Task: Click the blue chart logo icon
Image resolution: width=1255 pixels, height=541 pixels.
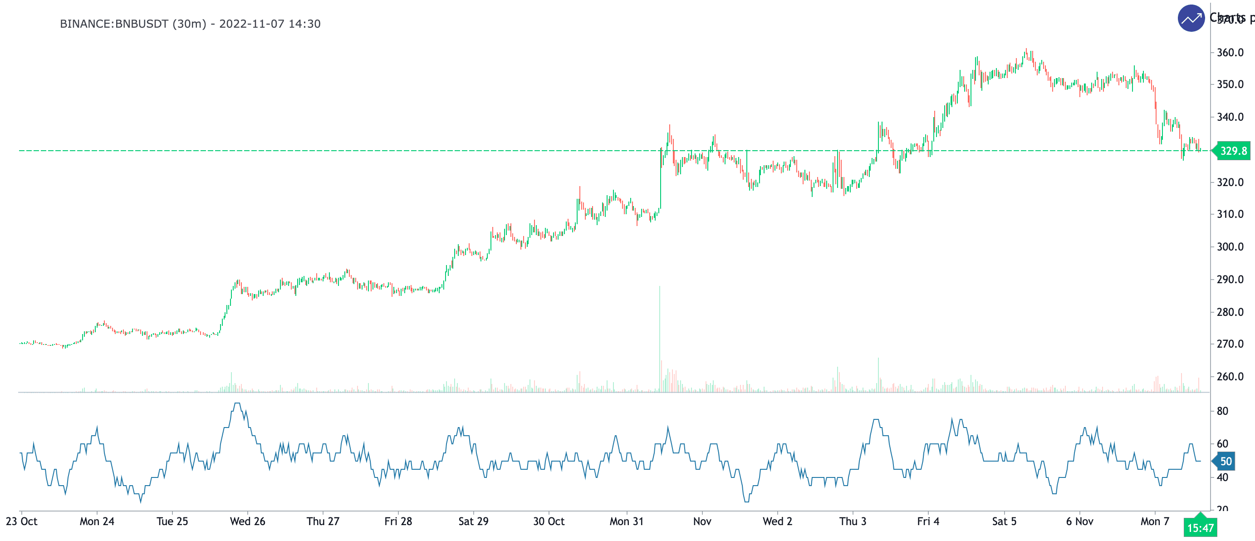Action: 1191,19
